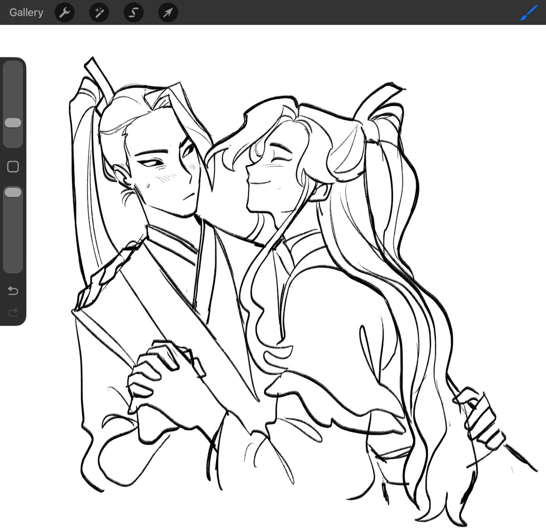Tap the Modify square button in sidebar
Image resolution: width=546 pixels, height=530 pixels.
click(x=13, y=167)
